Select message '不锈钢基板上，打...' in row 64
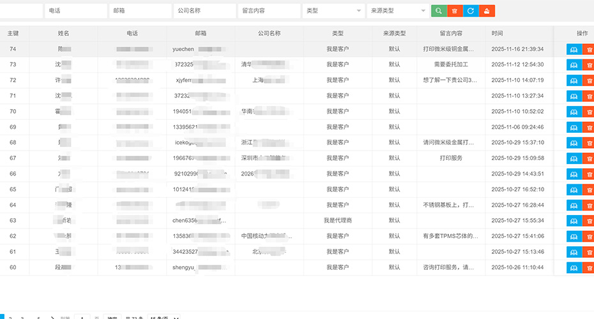The width and height of the screenshot is (594, 319). point(448,205)
